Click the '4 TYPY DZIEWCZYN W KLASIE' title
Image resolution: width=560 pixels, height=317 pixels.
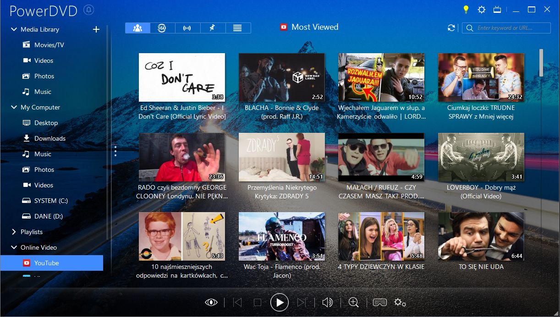(381, 267)
